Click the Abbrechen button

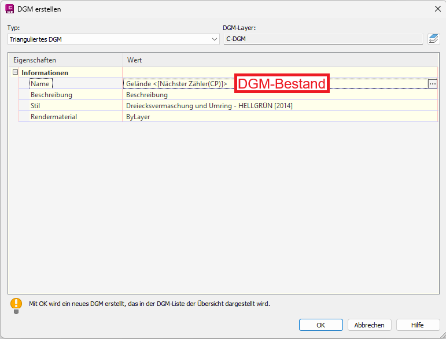pyautogui.click(x=369, y=325)
